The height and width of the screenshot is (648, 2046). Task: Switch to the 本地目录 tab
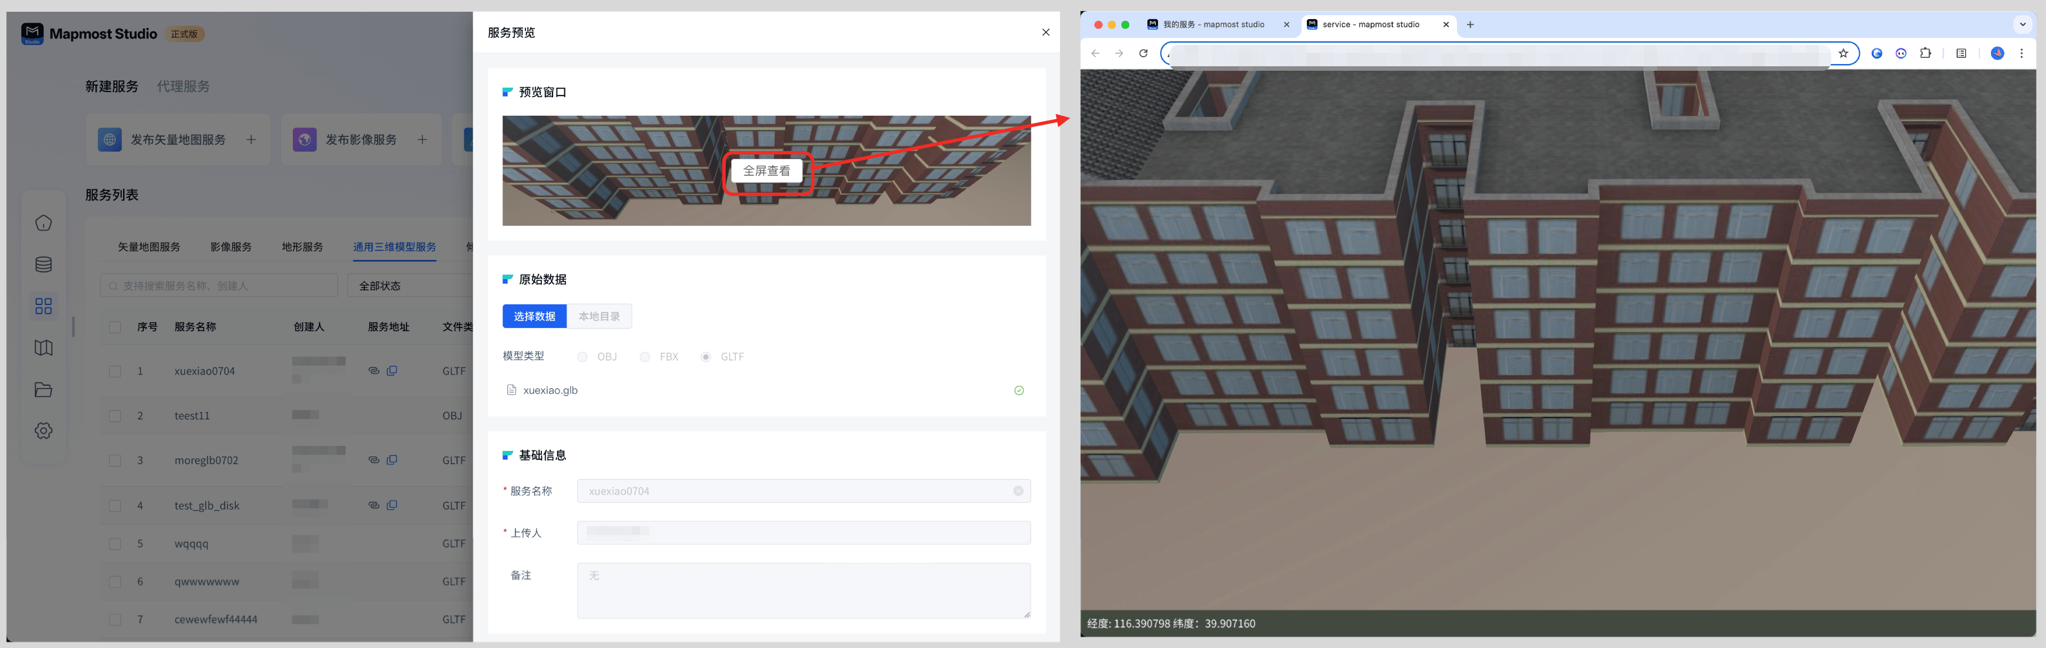click(599, 317)
